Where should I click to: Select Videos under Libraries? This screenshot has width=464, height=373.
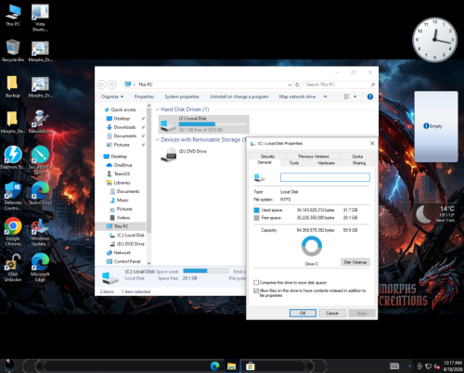pyautogui.click(x=123, y=218)
